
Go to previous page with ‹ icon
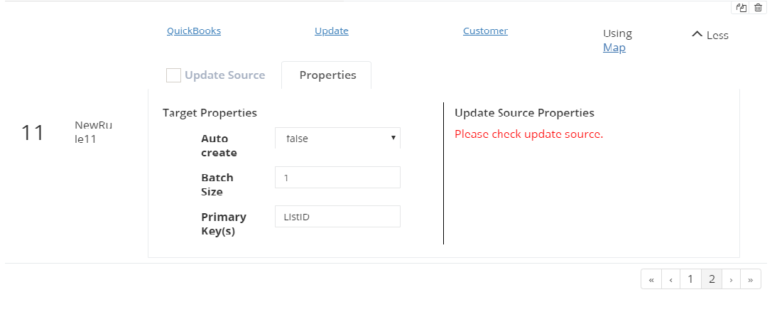point(670,279)
